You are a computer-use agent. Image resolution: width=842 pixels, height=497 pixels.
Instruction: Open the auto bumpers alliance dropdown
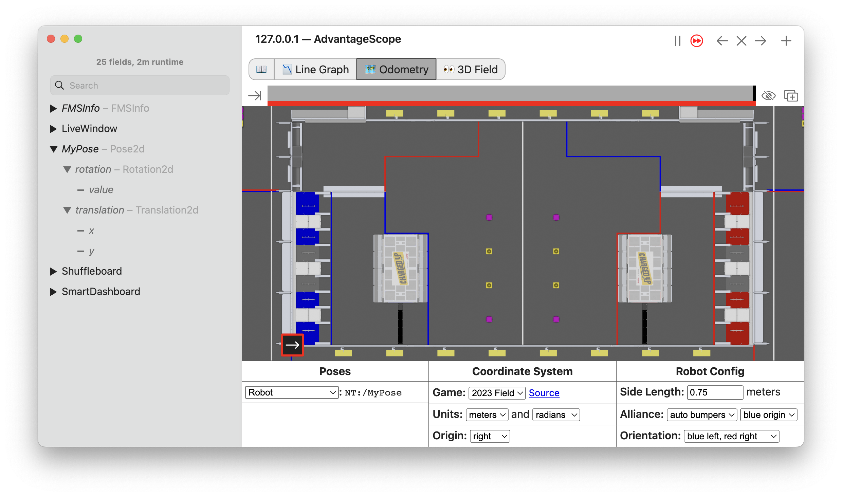702,415
